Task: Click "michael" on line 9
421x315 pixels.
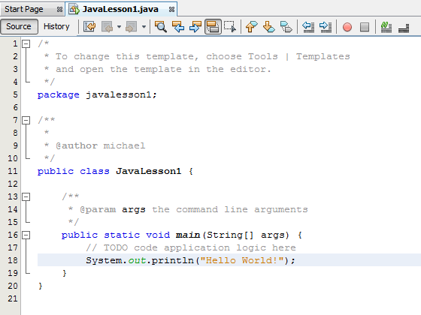Action: click(124, 145)
